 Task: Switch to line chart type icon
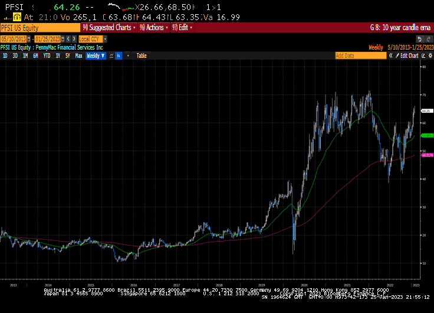pos(111,56)
